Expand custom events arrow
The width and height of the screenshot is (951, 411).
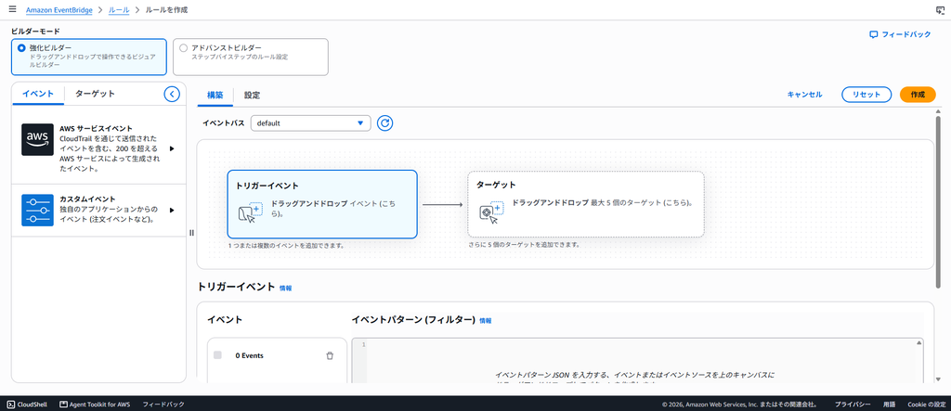point(172,211)
